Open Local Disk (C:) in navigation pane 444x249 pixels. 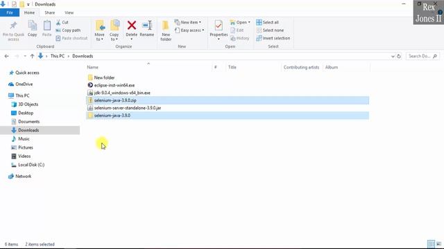[31, 165]
